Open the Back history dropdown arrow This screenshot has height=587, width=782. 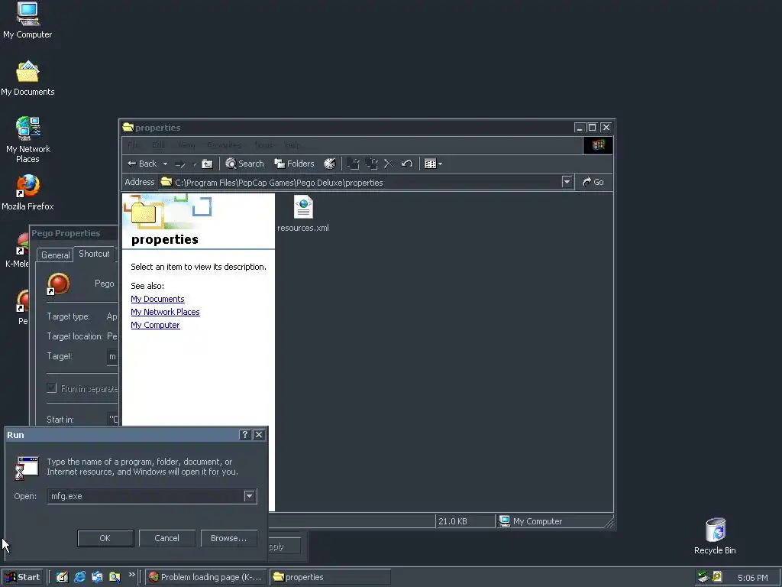(165, 164)
